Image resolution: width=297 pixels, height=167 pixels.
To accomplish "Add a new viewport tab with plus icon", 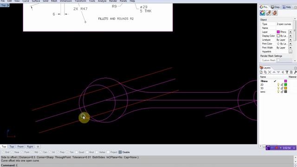I will pyautogui.click(x=38, y=147).
